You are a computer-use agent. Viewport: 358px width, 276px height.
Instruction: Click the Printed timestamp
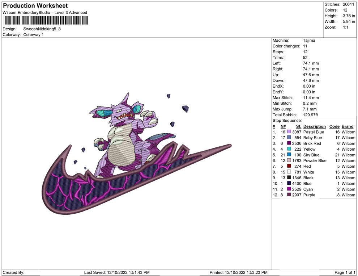(x=239, y=272)
